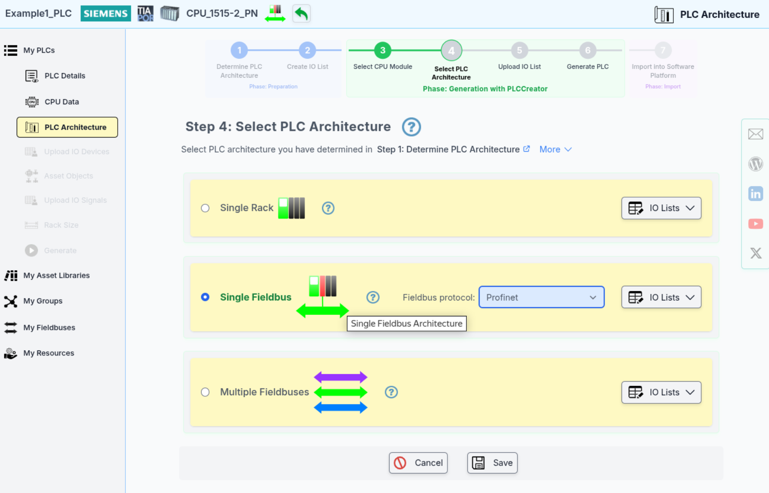The width and height of the screenshot is (769, 493).
Task: Open the WordPress icon in side panel
Action: click(755, 164)
